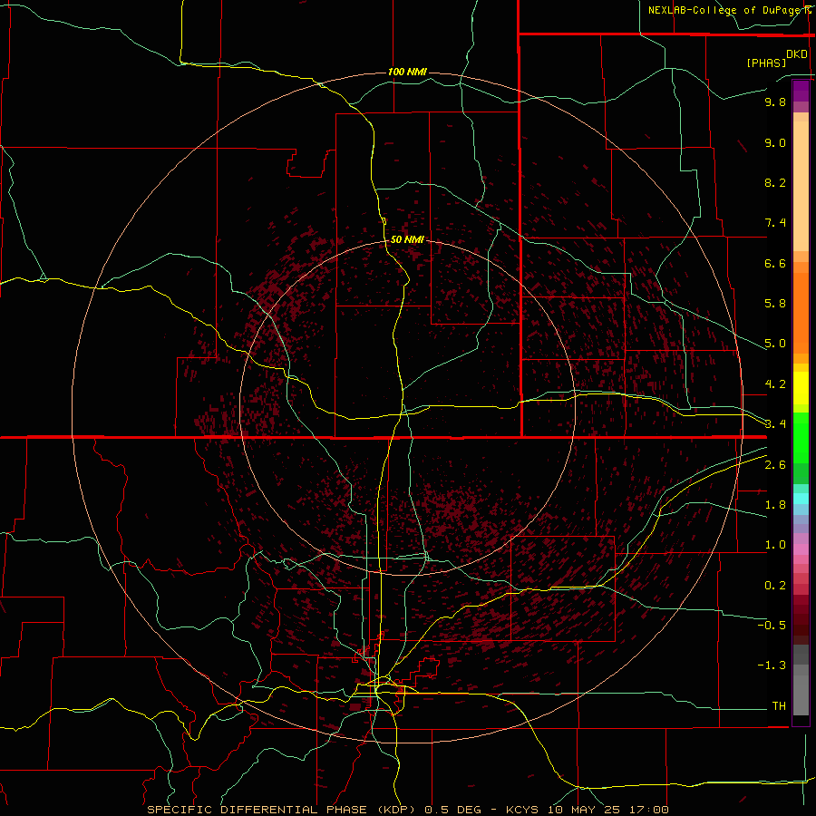This screenshot has width=816, height=816.
Task: Click the cyan band of the color bar
Action: click(x=801, y=499)
